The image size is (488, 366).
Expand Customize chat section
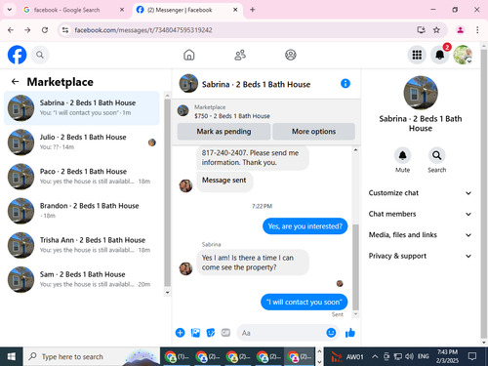coord(420,193)
